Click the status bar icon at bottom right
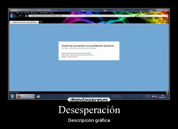 167,93
